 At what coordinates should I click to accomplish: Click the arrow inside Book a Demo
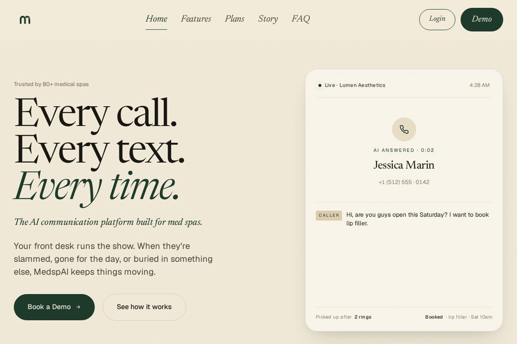coord(78,307)
